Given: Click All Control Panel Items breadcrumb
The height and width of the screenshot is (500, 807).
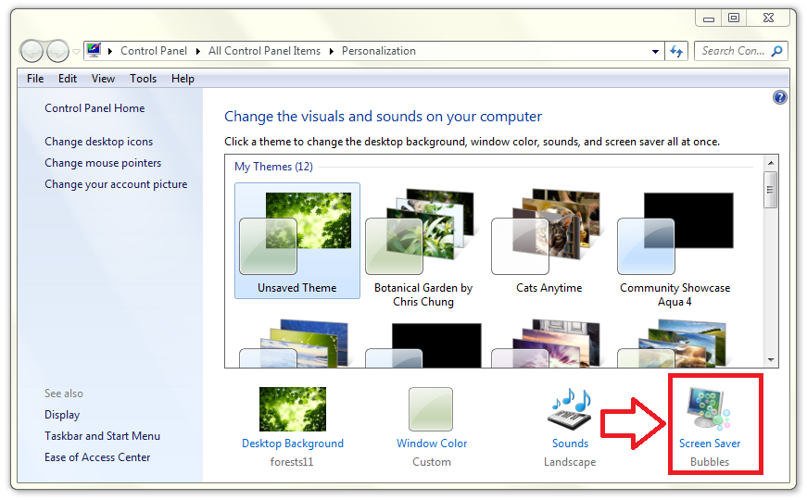Looking at the screenshot, I should click(264, 51).
